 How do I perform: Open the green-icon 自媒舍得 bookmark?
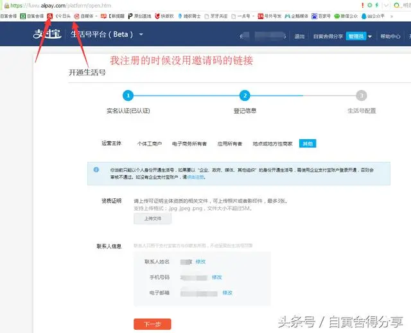click(31, 16)
